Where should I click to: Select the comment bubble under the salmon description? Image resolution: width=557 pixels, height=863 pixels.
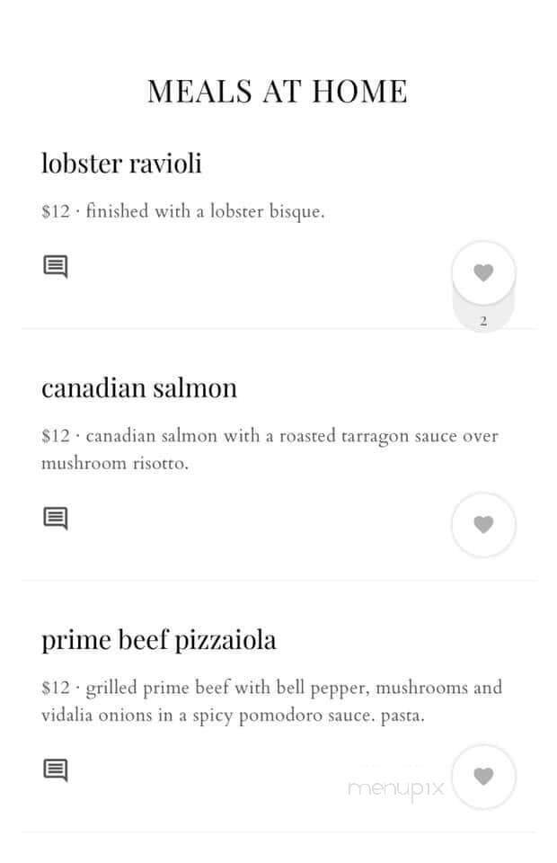point(56,518)
